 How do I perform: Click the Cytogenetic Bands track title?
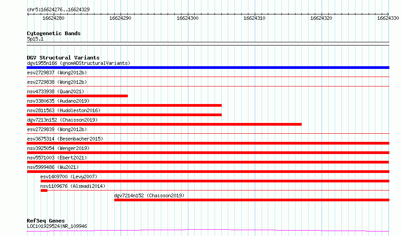click(x=54, y=33)
